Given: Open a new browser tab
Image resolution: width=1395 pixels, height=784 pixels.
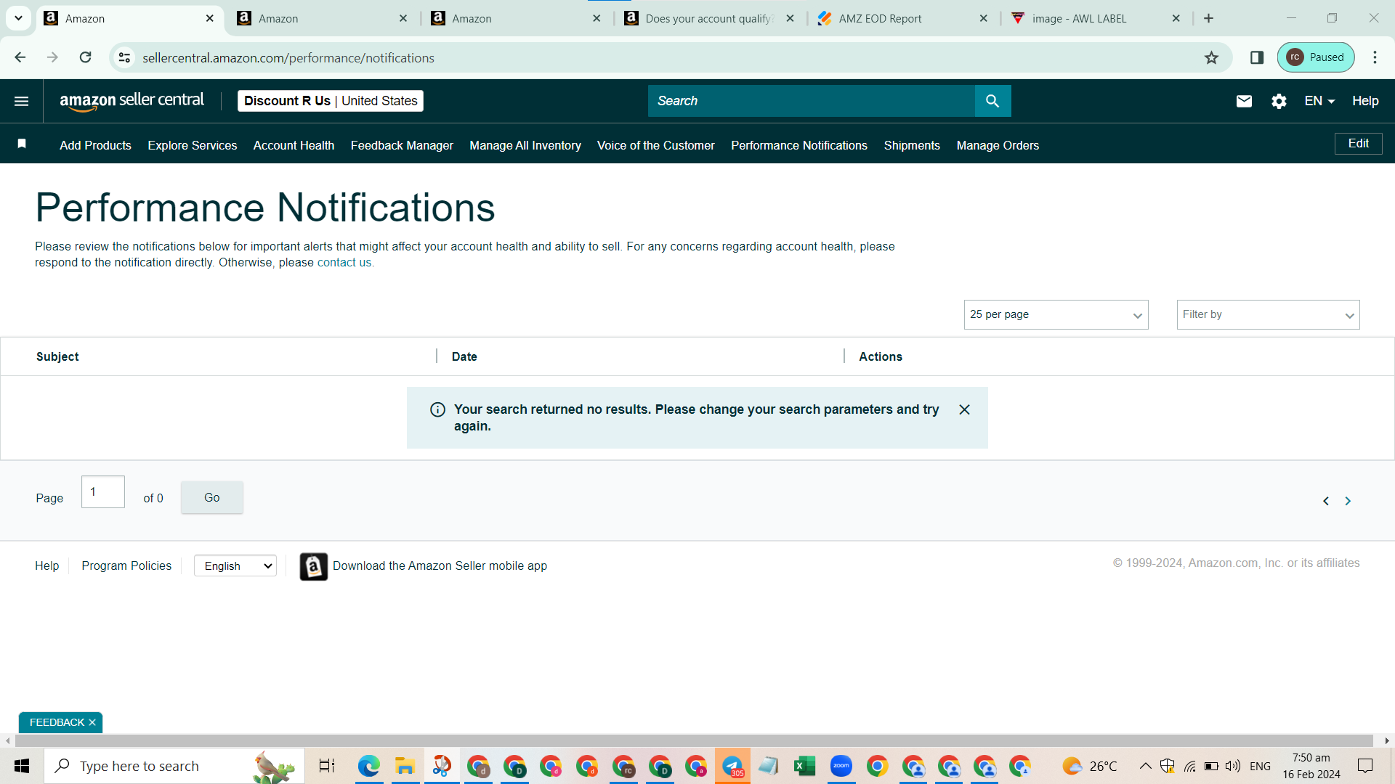Looking at the screenshot, I should click(1208, 18).
